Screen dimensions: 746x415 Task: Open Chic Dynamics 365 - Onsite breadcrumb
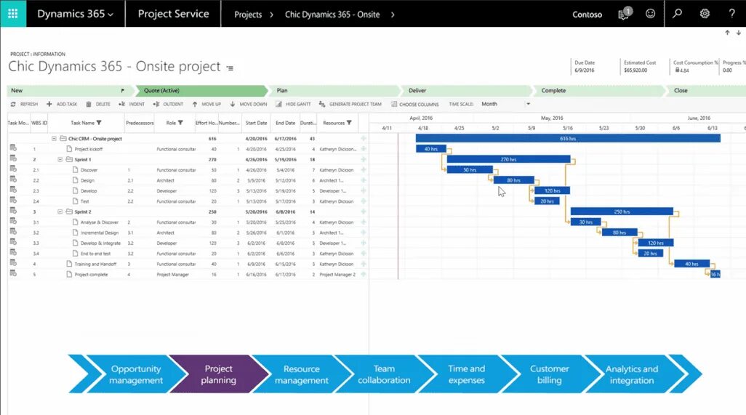pos(332,15)
